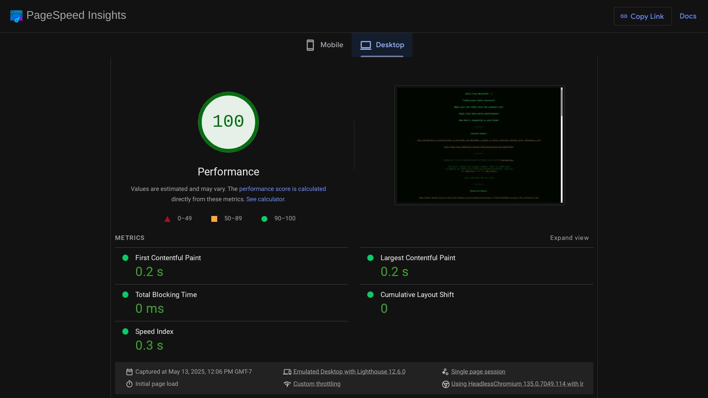Click the Speed Index metric label
The image size is (708, 398).
[x=154, y=332]
